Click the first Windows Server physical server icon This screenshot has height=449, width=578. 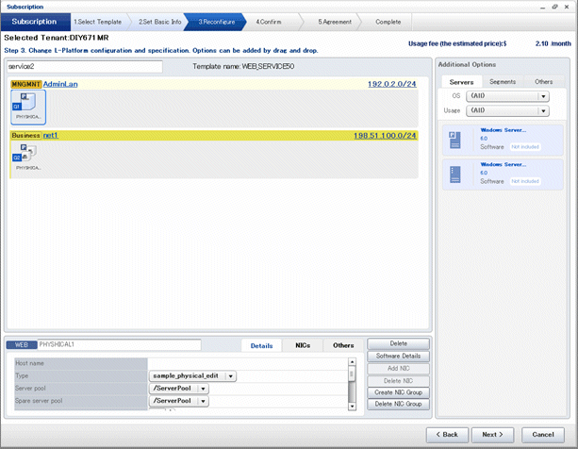tap(454, 139)
